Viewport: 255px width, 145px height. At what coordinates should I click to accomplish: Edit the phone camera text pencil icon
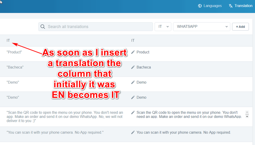[x=133, y=133]
